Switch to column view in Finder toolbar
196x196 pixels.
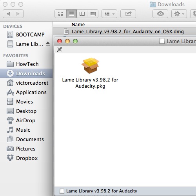pos(82,14)
